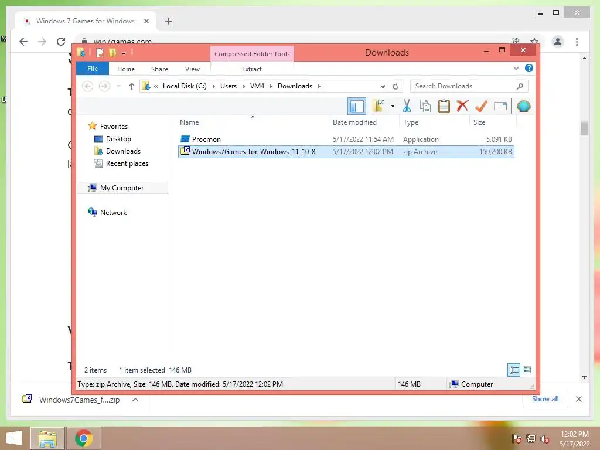Click the search magnifier icon

[x=520, y=86]
